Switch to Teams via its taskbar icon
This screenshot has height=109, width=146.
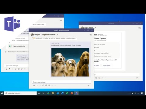pos(77,93)
